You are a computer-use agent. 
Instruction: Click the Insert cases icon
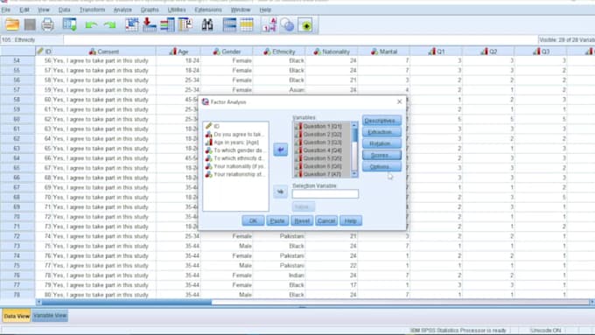(229, 25)
